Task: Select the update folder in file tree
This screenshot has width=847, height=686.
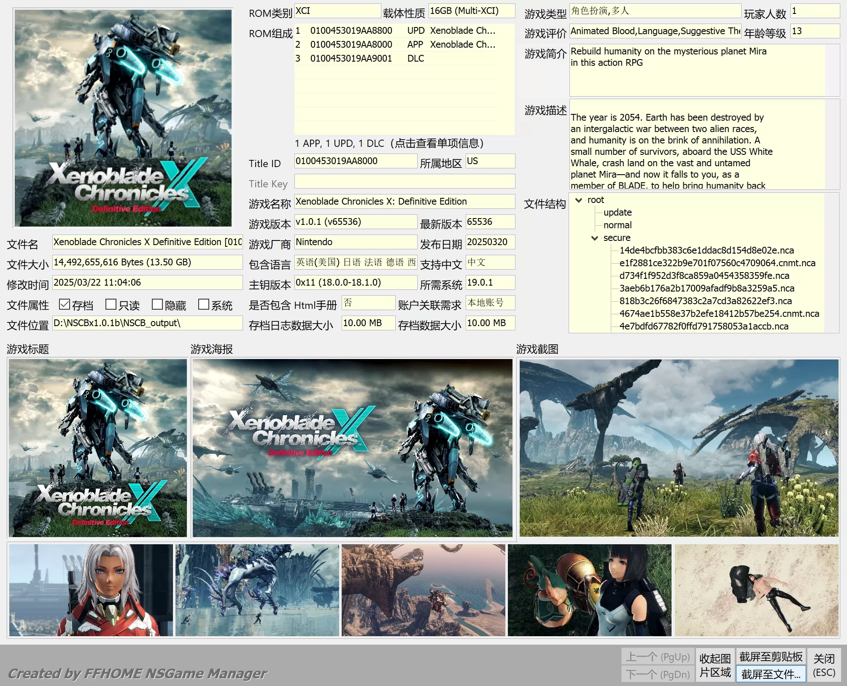Action: (x=617, y=213)
